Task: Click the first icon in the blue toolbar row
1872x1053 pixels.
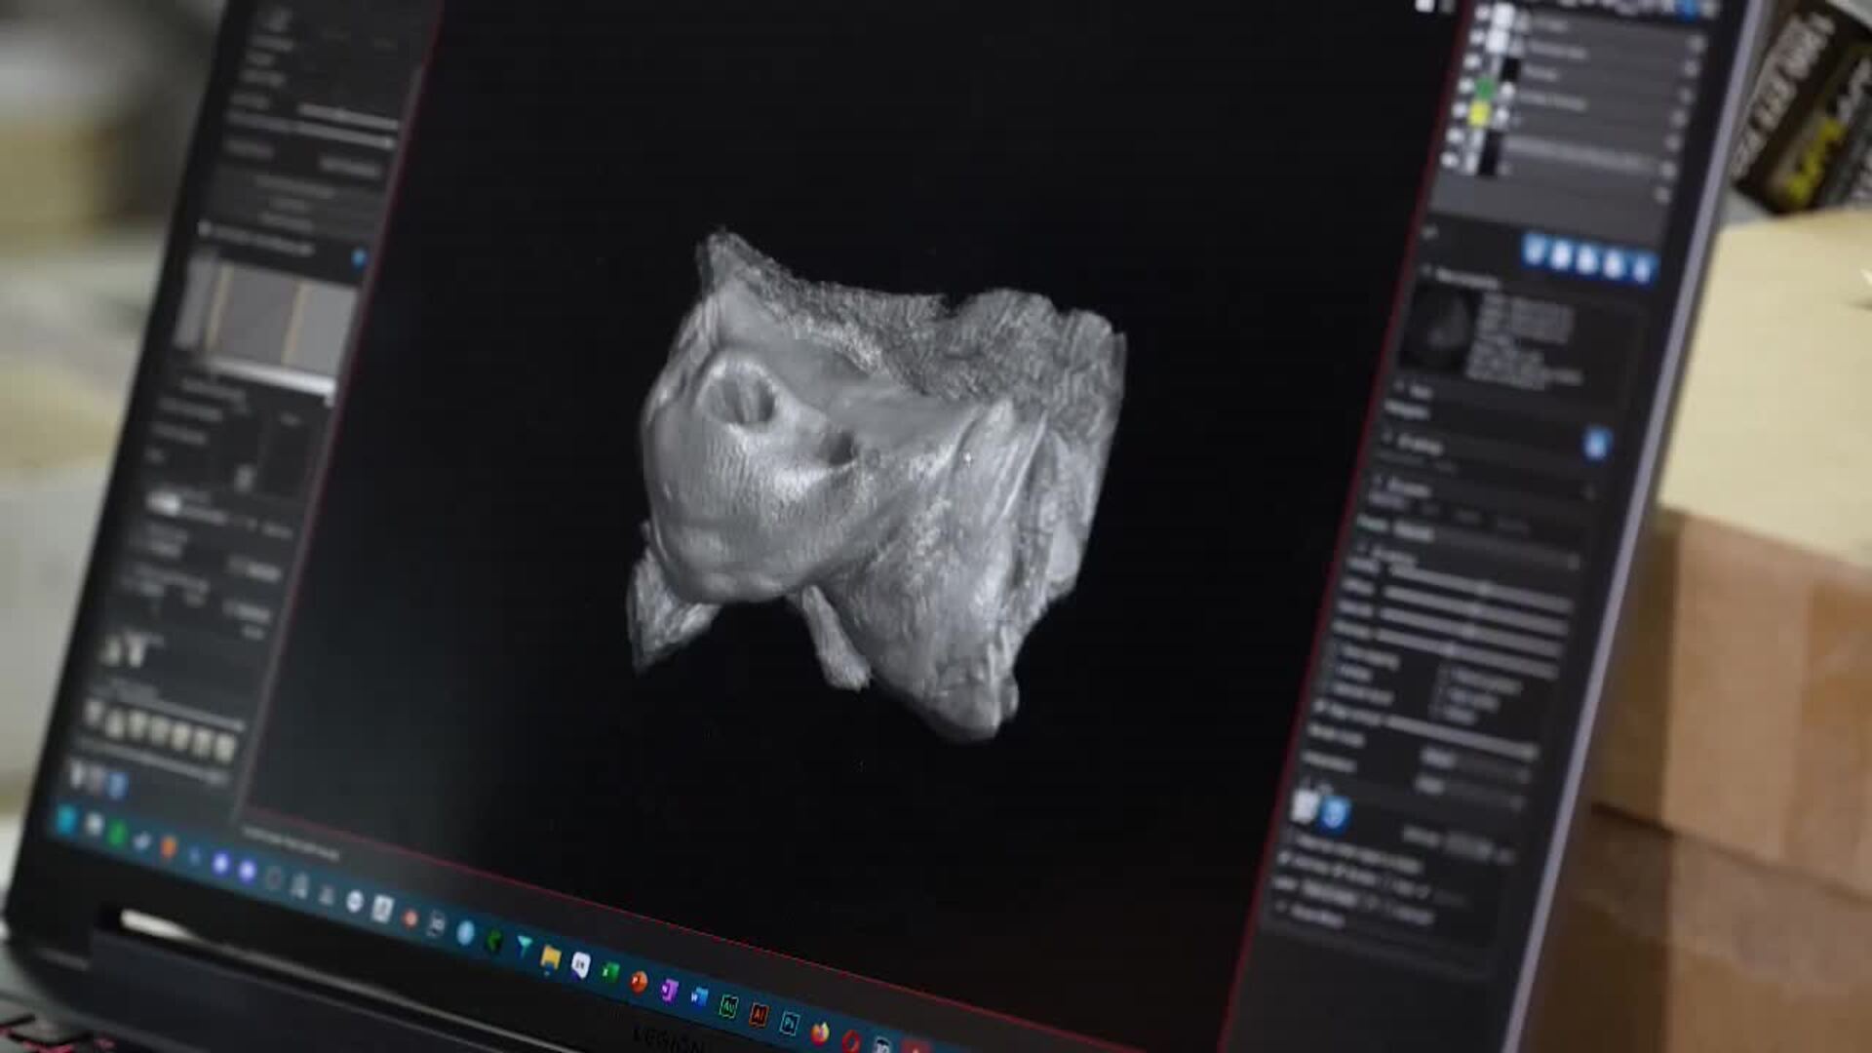Action: pyautogui.click(x=1535, y=251)
